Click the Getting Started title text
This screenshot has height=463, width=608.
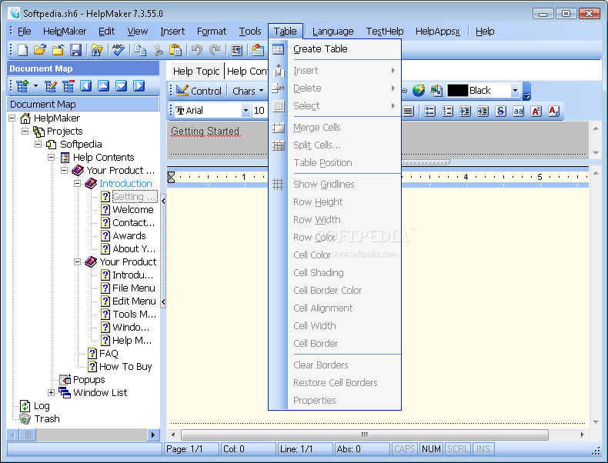[x=205, y=132]
